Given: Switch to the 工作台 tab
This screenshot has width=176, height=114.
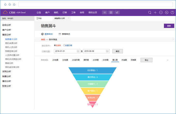Looking at the screenshot, I should coord(39,18).
